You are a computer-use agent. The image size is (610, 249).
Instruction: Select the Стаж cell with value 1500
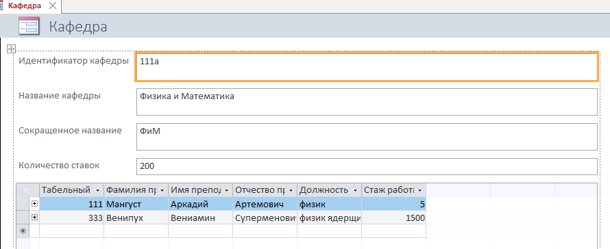pos(393,218)
